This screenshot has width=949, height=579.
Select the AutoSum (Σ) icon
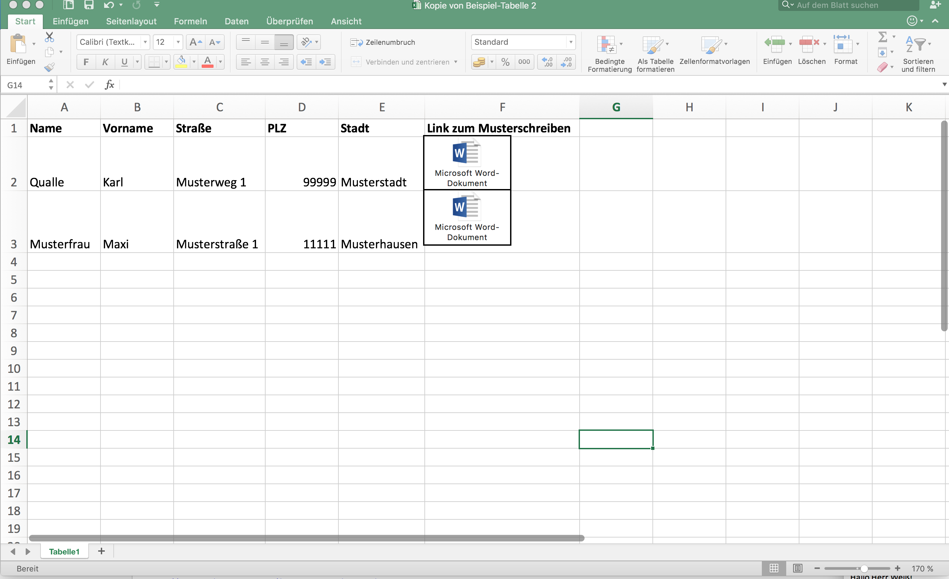coord(883,37)
